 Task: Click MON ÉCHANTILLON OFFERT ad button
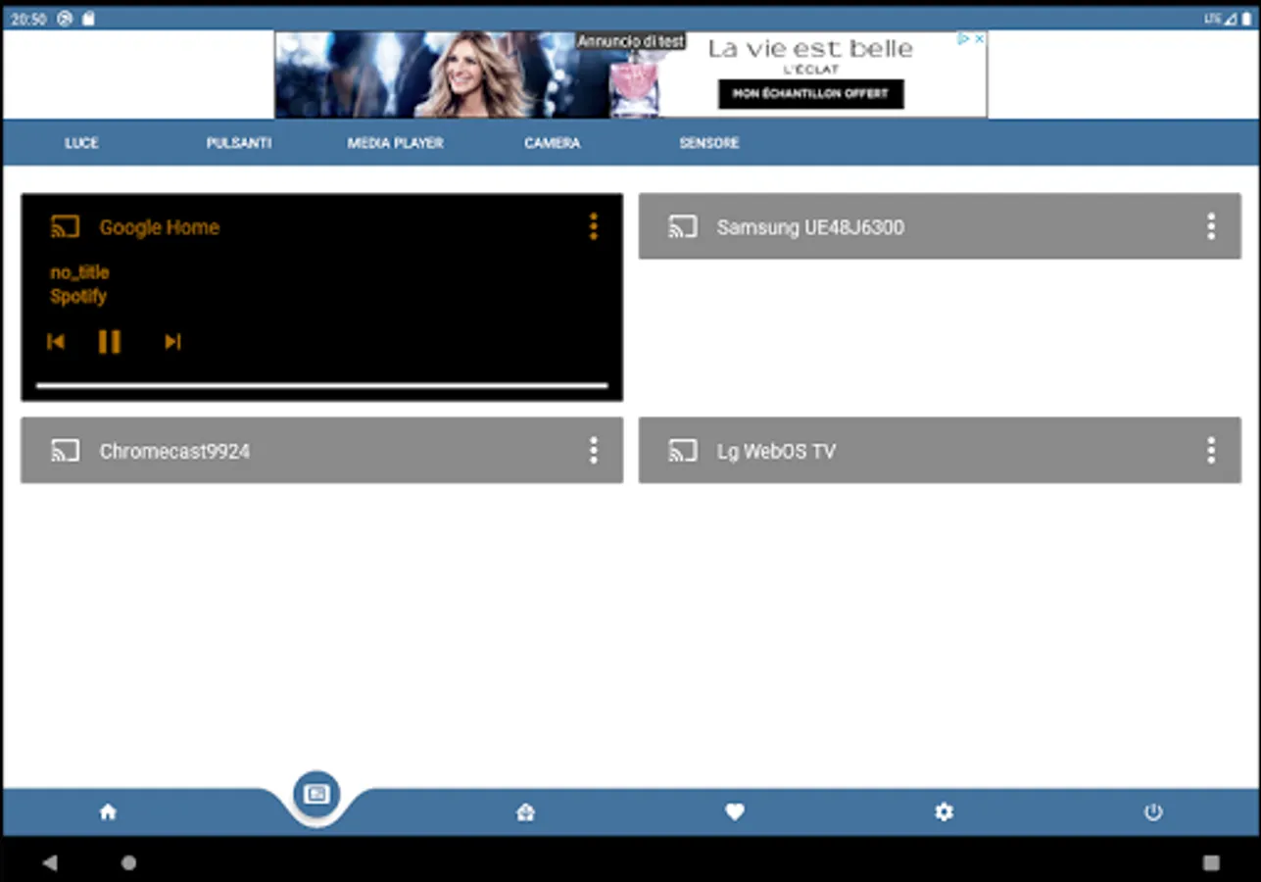[810, 94]
